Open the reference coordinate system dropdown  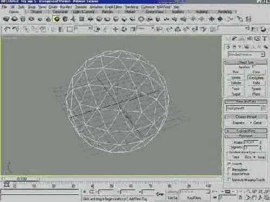click(x=146, y=29)
